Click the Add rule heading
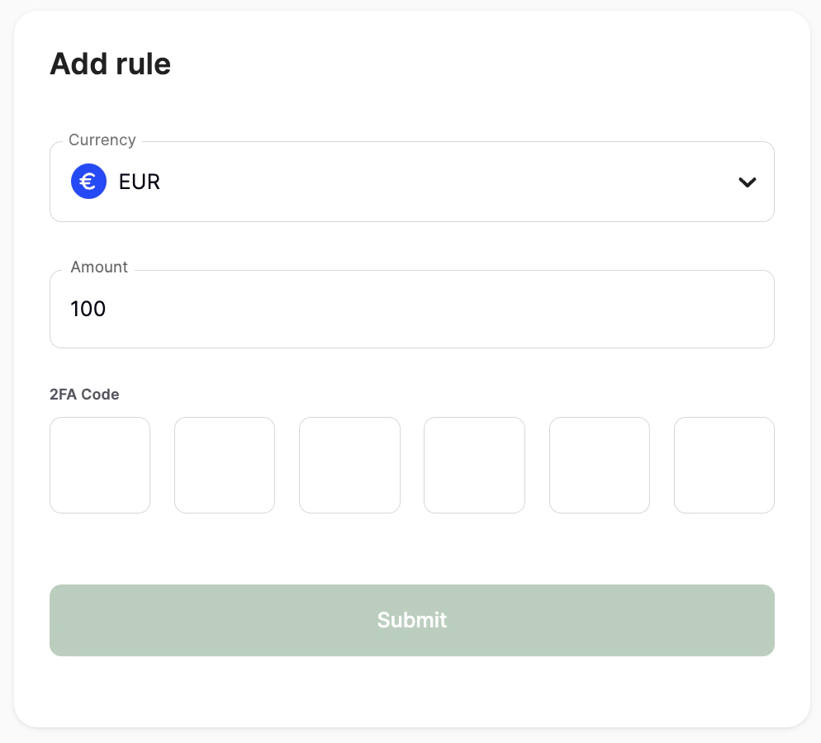821x743 pixels. 110,64
